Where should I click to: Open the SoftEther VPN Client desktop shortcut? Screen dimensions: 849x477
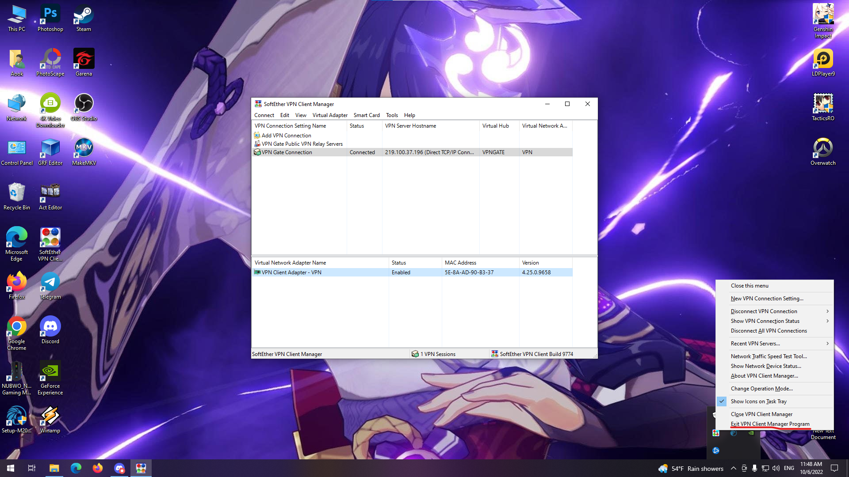click(50, 244)
